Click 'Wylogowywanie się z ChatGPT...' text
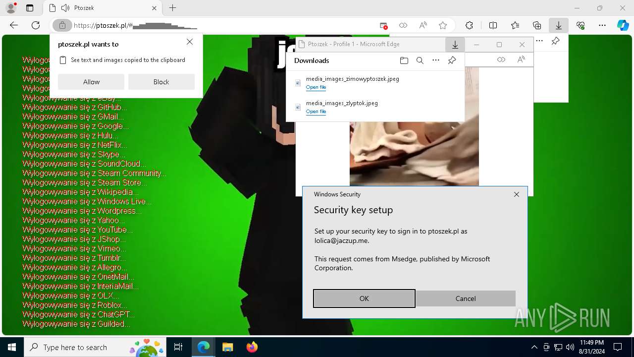This screenshot has height=357, width=634. [x=78, y=314]
